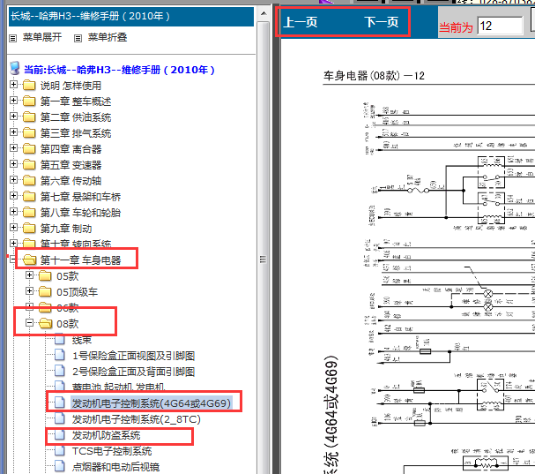Click the 菜单展开 list icon
The height and width of the screenshot is (474, 535).
point(12,38)
